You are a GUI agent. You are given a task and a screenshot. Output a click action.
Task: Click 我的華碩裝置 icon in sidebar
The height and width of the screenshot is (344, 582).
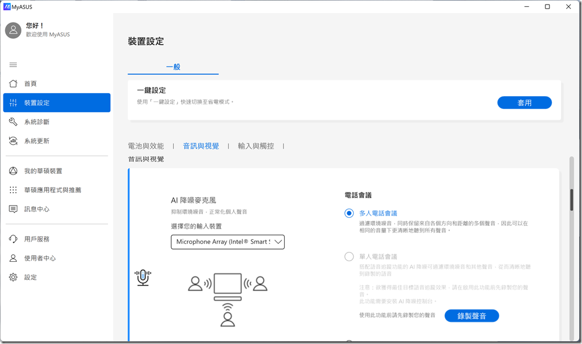tap(13, 171)
